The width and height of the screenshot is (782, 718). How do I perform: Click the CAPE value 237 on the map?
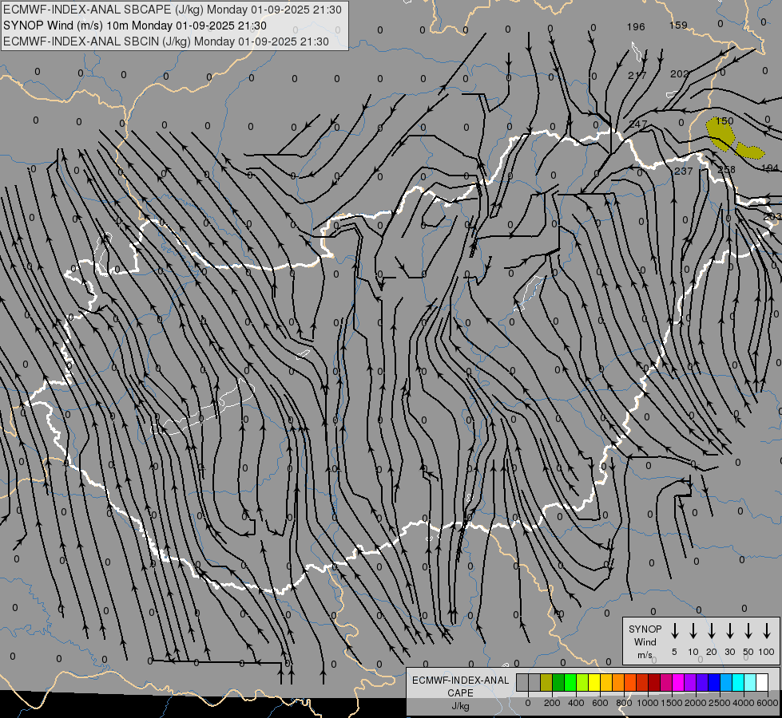click(x=683, y=171)
